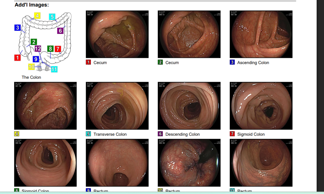Select the green number 8 marker on colon diagram
Viewport: 324px width, 194px height.
50,49
